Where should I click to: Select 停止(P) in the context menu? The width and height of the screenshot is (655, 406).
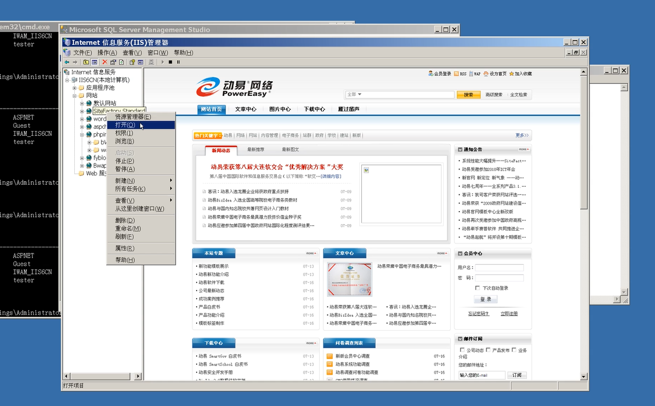point(125,161)
